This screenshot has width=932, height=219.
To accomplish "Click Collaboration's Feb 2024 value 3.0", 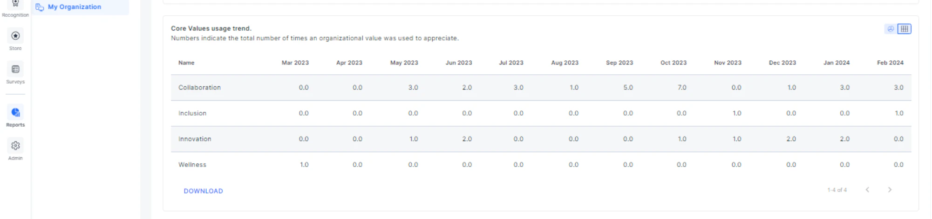I will [x=898, y=87].
